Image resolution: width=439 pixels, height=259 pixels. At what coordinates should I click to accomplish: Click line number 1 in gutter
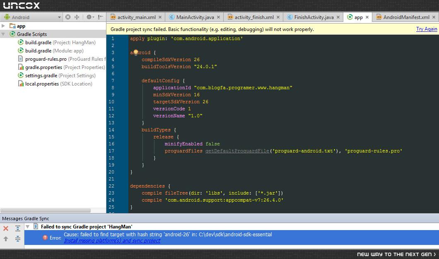click(x=113, y=38)
